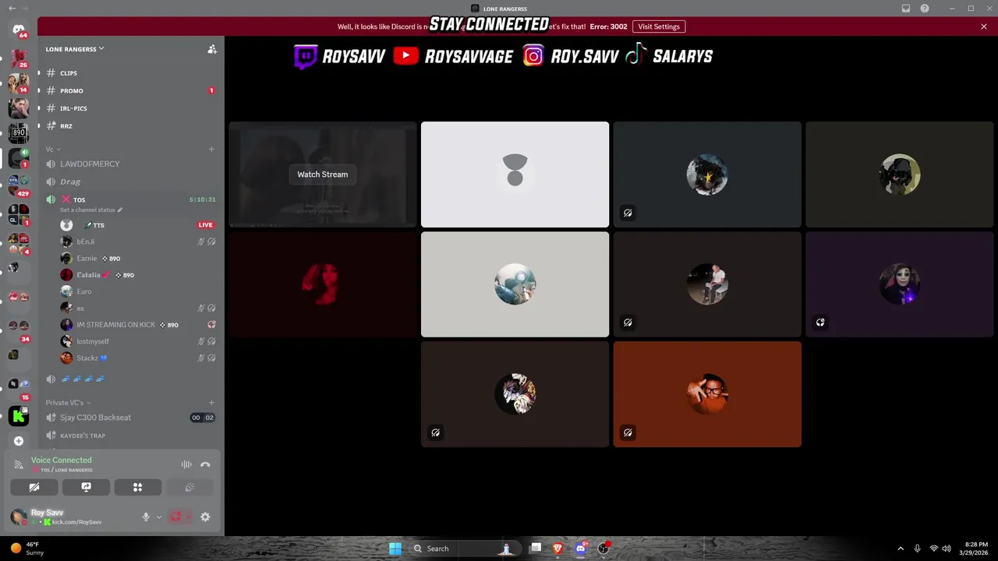Open weather widget showing 46°F Sunny

tap(27, 549)
